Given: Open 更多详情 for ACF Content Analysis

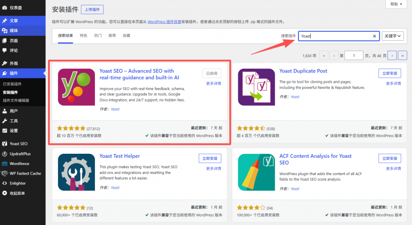Looking at the screenshot, I should click(393, 169).
